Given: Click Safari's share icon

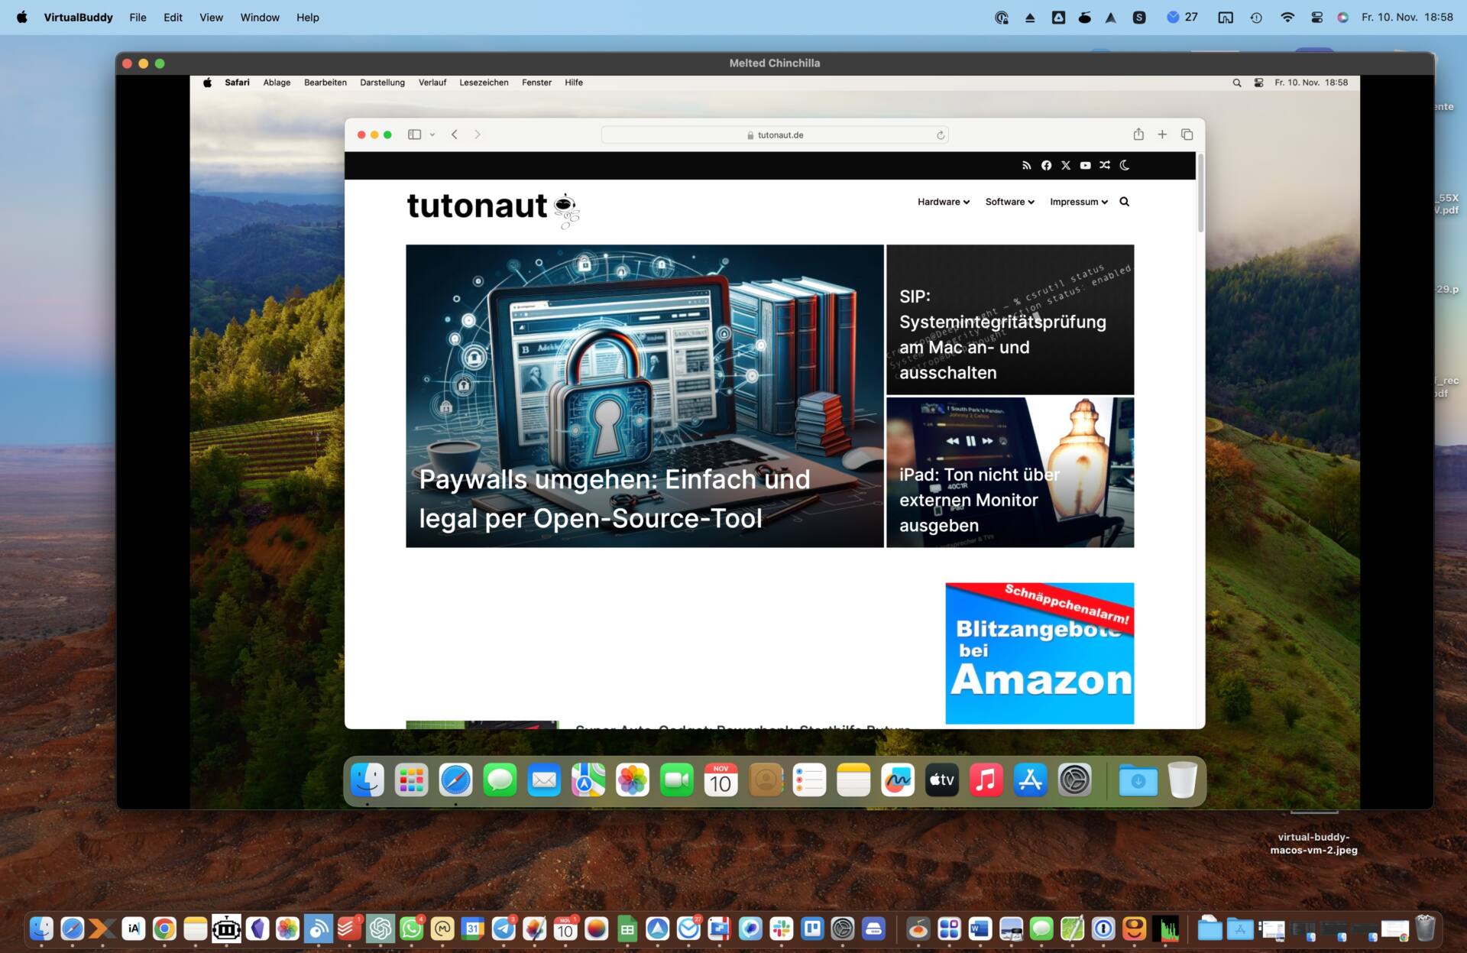Looking at the screenshot, I should tap(1138, 134).
